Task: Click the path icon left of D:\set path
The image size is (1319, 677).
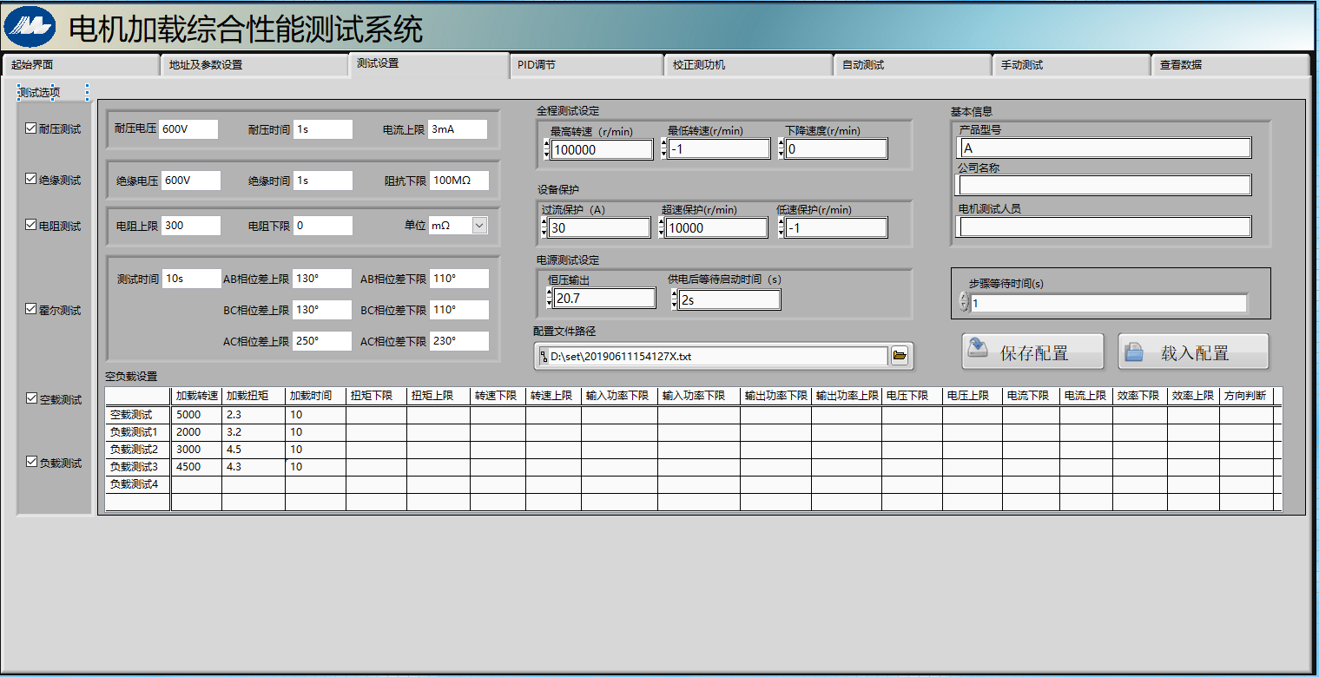Action: (544, 356)
